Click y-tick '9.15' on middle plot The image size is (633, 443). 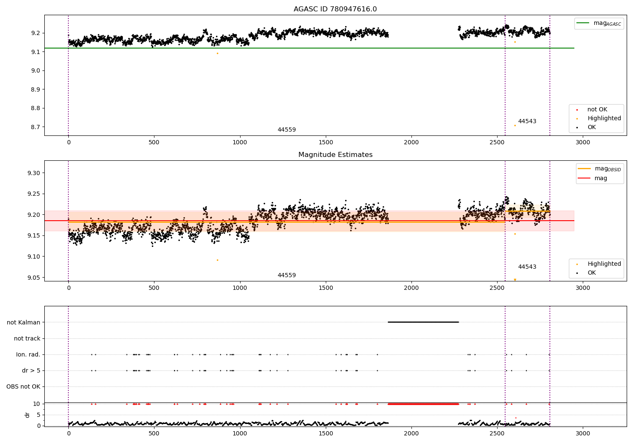(33, 235)
